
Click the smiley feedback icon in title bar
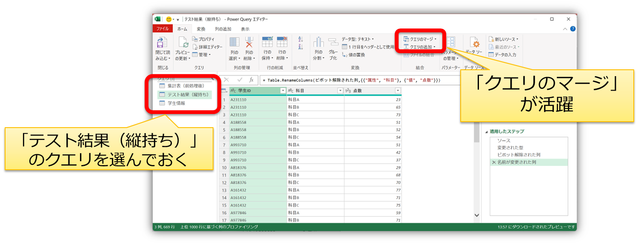coord(169,19)
